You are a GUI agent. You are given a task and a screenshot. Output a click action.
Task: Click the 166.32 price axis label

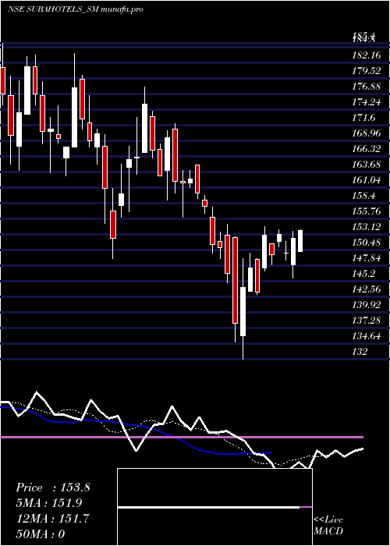367,149
